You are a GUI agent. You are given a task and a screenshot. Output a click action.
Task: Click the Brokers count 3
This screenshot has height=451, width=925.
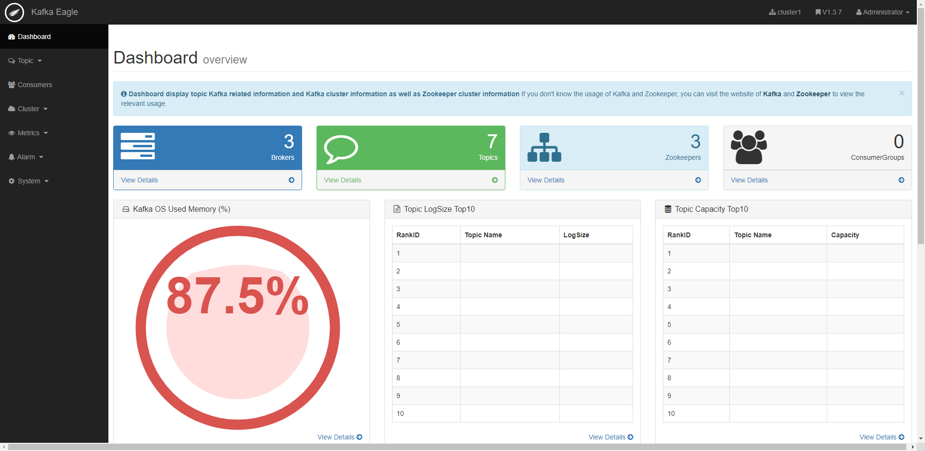pos(289,142)
